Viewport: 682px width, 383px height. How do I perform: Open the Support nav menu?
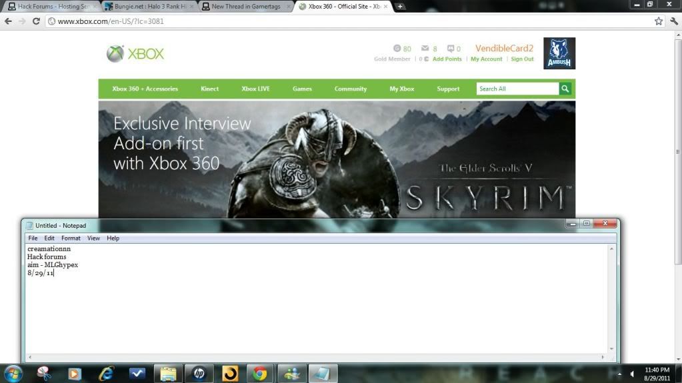448,89
